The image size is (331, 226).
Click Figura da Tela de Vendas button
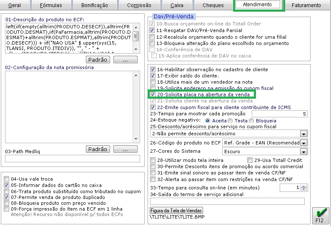[176, 211]
